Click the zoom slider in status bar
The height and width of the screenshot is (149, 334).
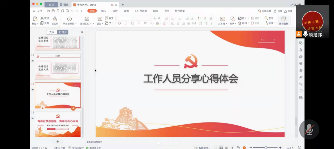266,148
